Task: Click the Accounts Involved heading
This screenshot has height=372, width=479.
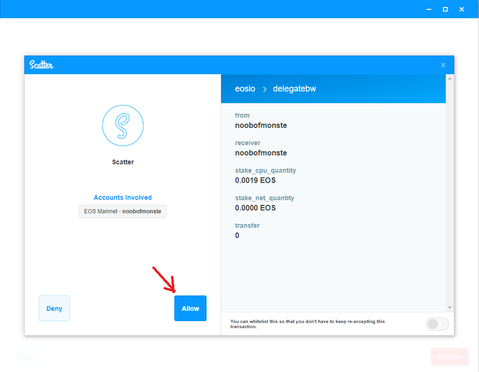Action: (122, 197)
